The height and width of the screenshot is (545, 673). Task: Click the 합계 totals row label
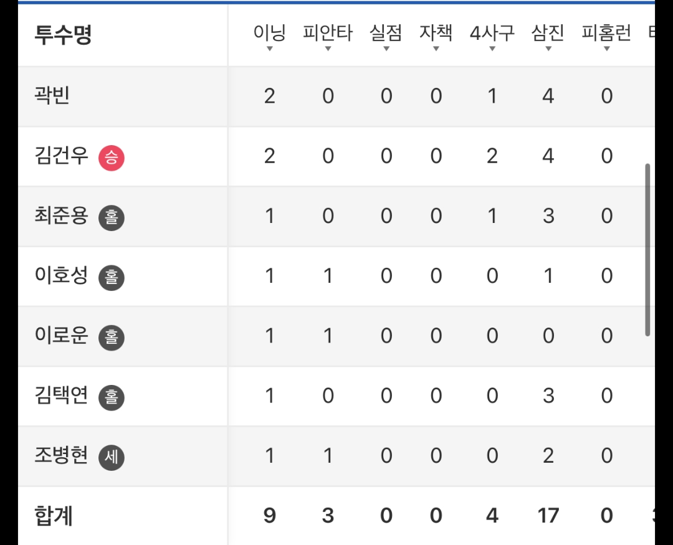54,516
